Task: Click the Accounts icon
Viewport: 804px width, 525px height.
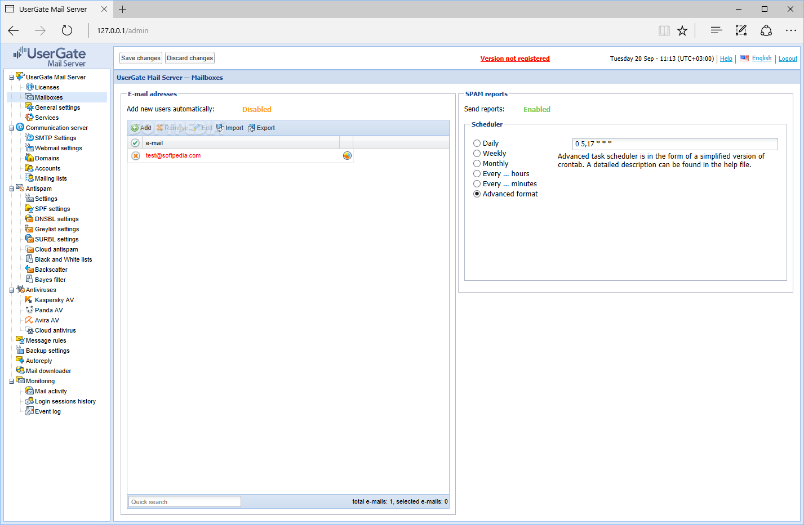Action: pyautogui.click(x=29, y=168)
